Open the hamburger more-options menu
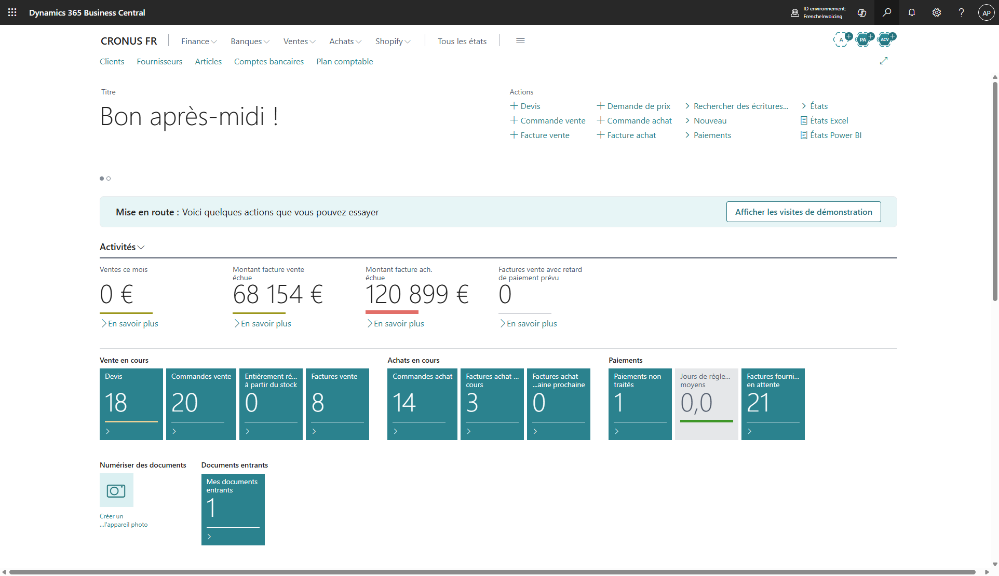 [x=520, y=41]
